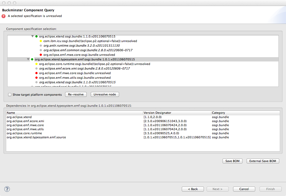Go back with the < Back button
Viewport: 286px width, 196px height.
tap(193, 189)
